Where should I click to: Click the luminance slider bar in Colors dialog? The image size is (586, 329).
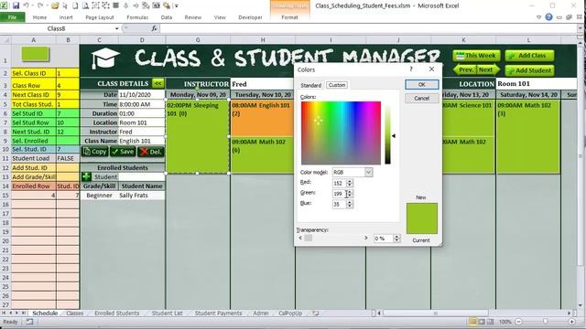[388, 133]
